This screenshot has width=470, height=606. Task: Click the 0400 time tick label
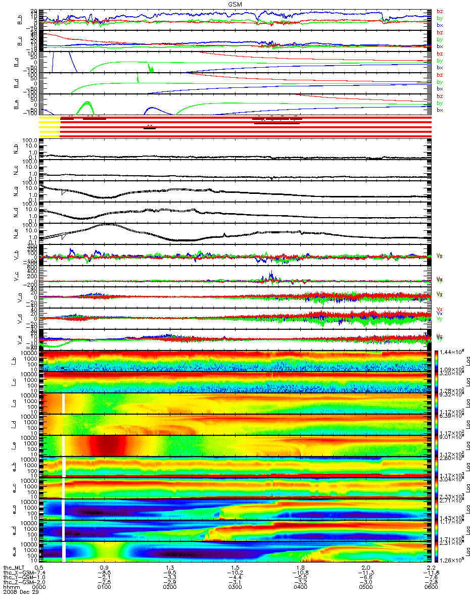[x=300, y=587]
